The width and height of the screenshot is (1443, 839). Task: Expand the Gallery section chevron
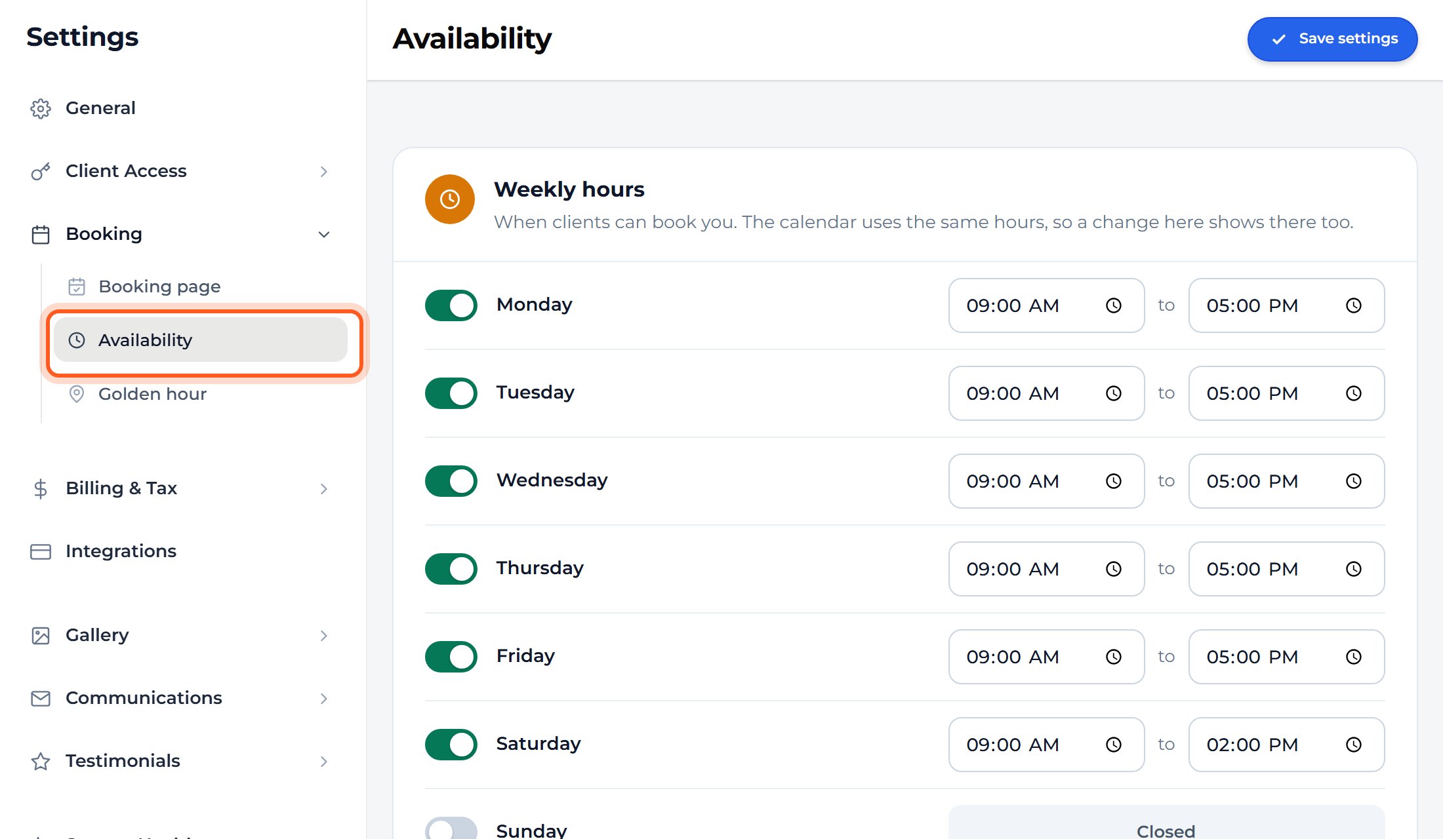[323, 636]
